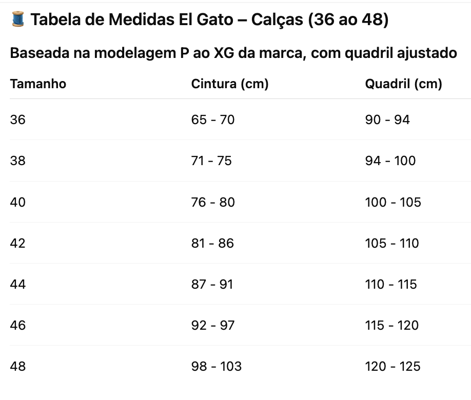Click hip value 105 - 110
The width and height of the screenshot is (471, 400).
pyautogui.click(x=391, y=243)
